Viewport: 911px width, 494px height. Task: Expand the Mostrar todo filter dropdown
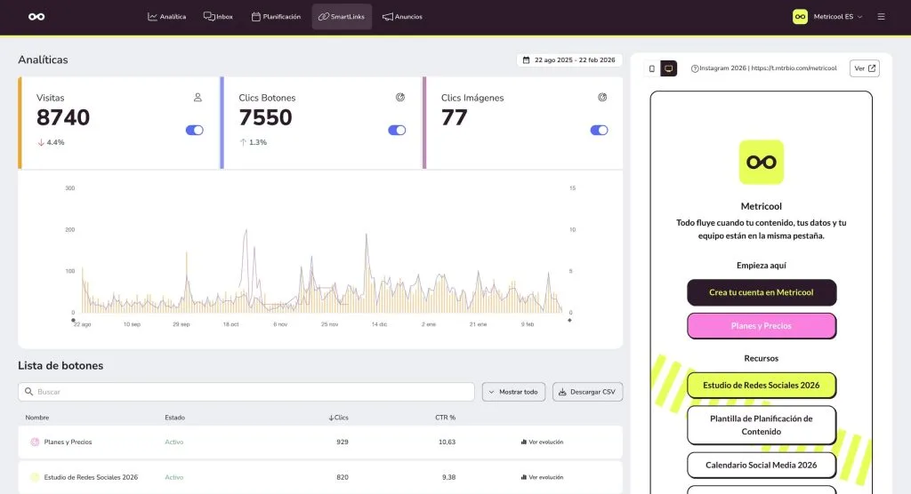[513, 392]
